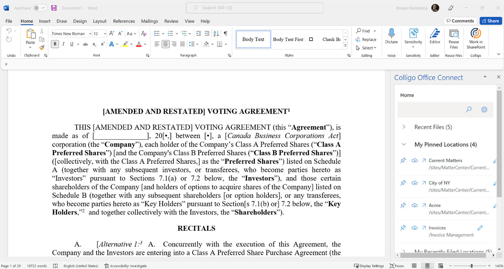504x269 pixels.
Task: Increase the paragraph indent
Action: [x=207, y=34]
